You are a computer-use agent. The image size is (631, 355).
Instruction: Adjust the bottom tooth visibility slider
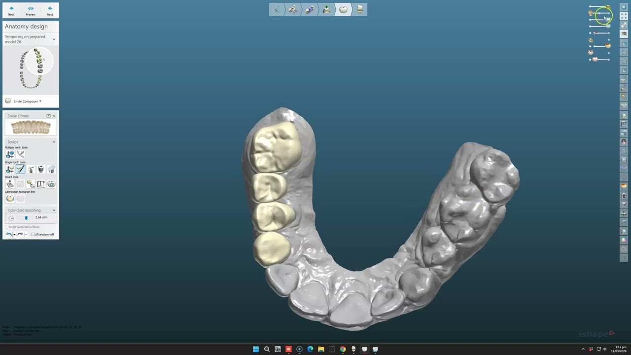(599, 59)
